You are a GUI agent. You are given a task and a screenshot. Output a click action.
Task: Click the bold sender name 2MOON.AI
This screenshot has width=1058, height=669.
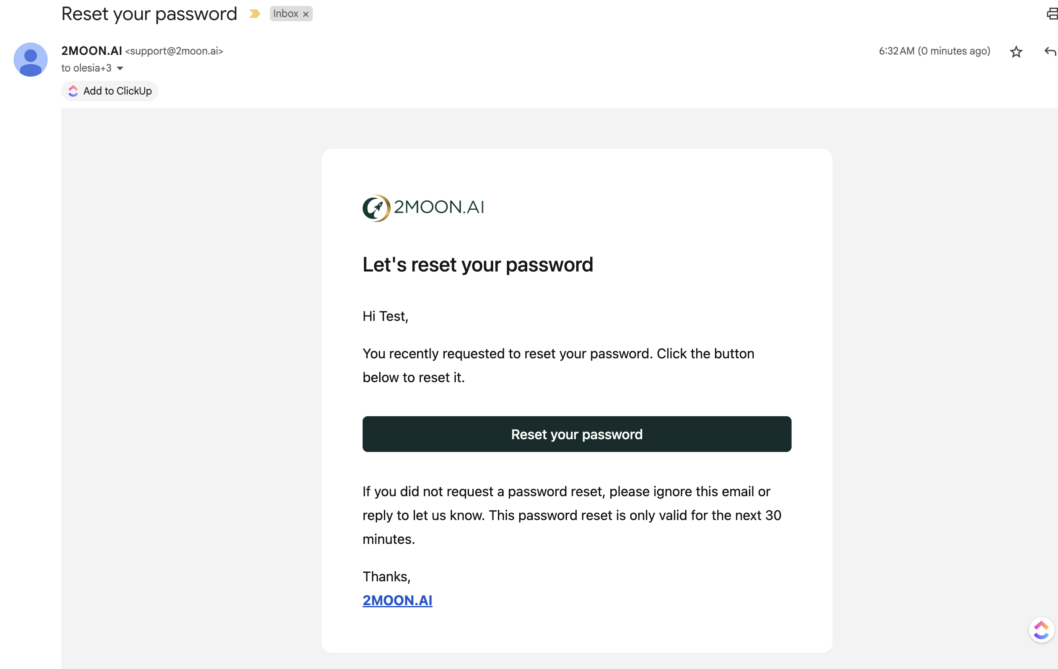(x=92, y=51)
